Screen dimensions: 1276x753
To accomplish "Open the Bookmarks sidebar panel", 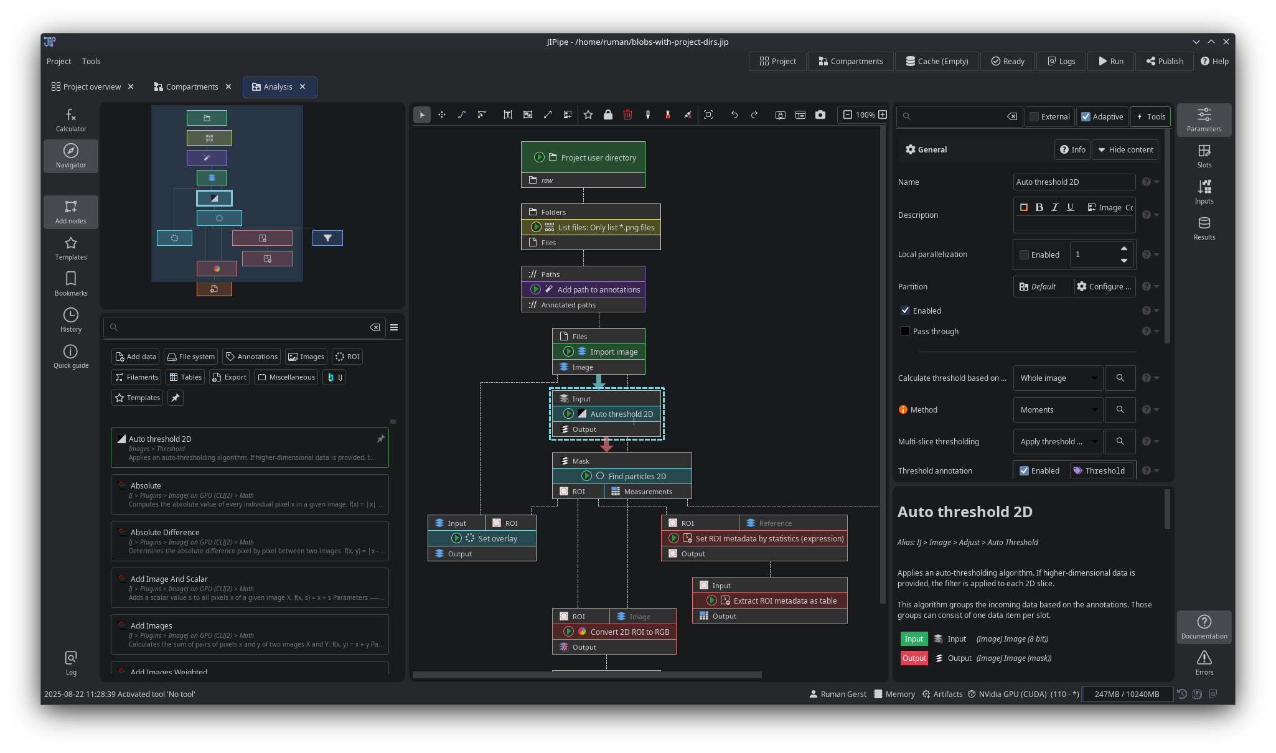I will pos(71,283).
